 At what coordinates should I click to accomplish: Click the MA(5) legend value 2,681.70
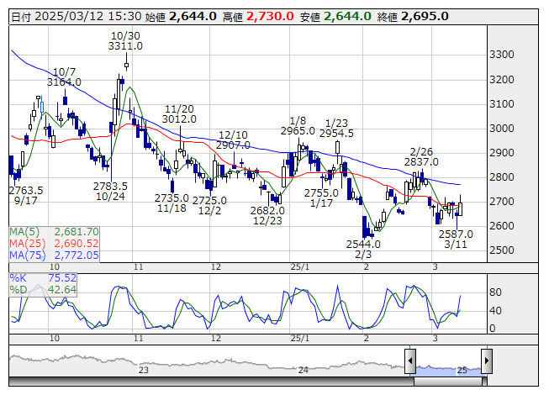pyautogui.click(x=77, y=232)
